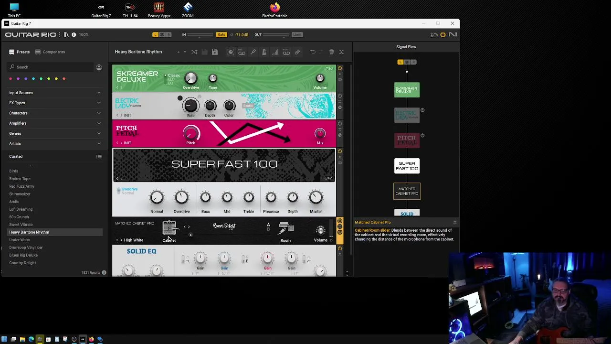Open TH-U-64 desktop shortcut

click(x=130, y=10)
